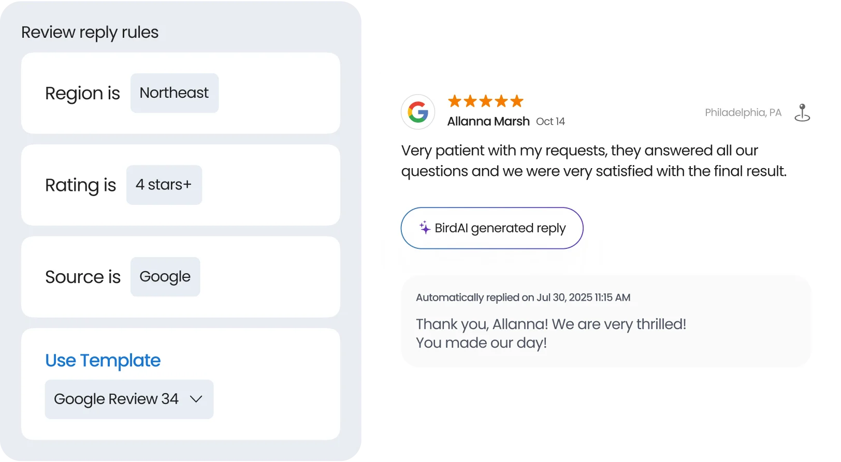Screen dimensions: 841x462
Task: Click the Review reply rules heading
Action: pos(90,32)
